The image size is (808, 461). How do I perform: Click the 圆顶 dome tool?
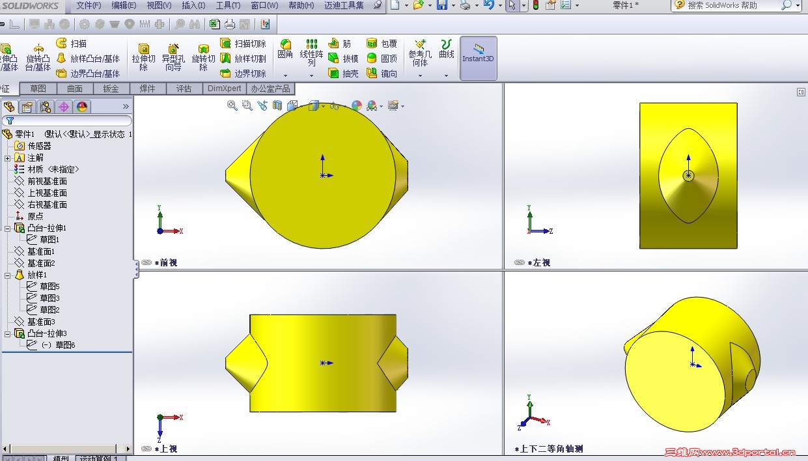tap(382, 59)
